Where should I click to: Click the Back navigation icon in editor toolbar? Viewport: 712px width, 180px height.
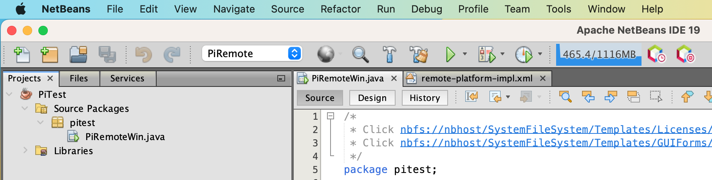(x=495, y=97)
